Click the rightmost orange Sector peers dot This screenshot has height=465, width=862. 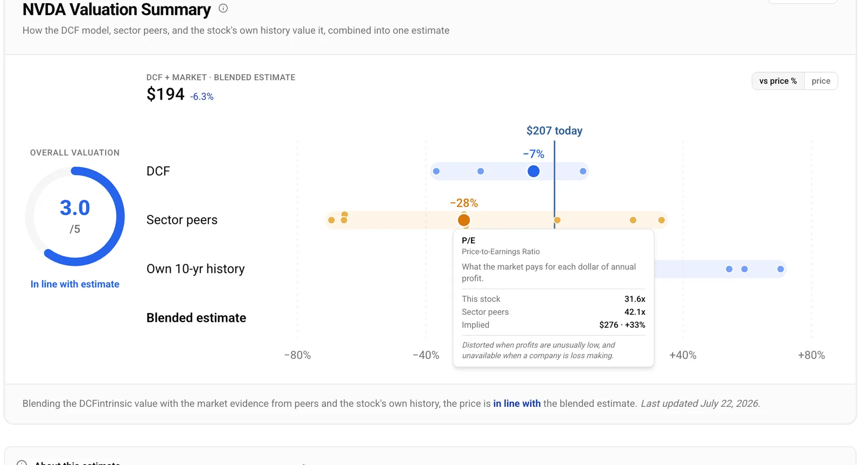tap(662, 220)
